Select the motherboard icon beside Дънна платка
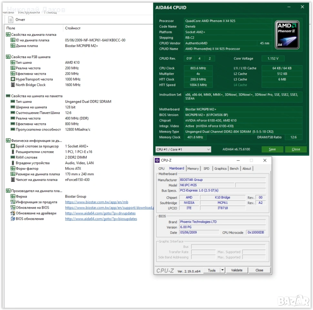This screenshot has width=313, height=310. coord(13,46)
